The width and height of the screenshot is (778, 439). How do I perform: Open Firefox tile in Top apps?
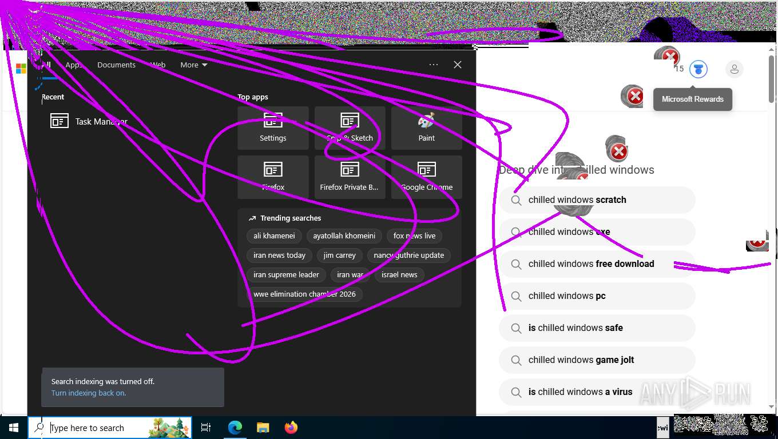(273, 177)
